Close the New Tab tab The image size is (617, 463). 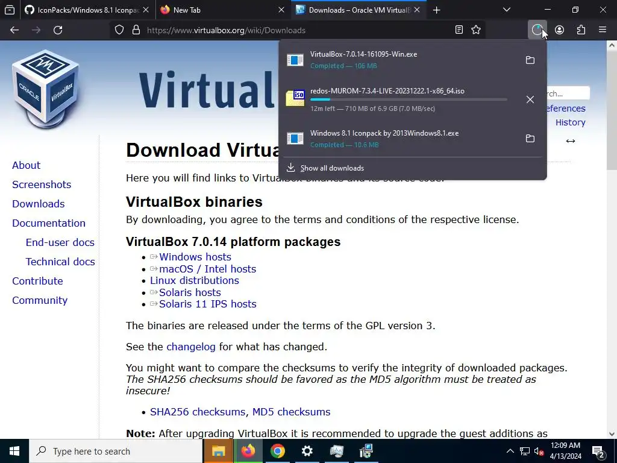[x=281, y=10]
